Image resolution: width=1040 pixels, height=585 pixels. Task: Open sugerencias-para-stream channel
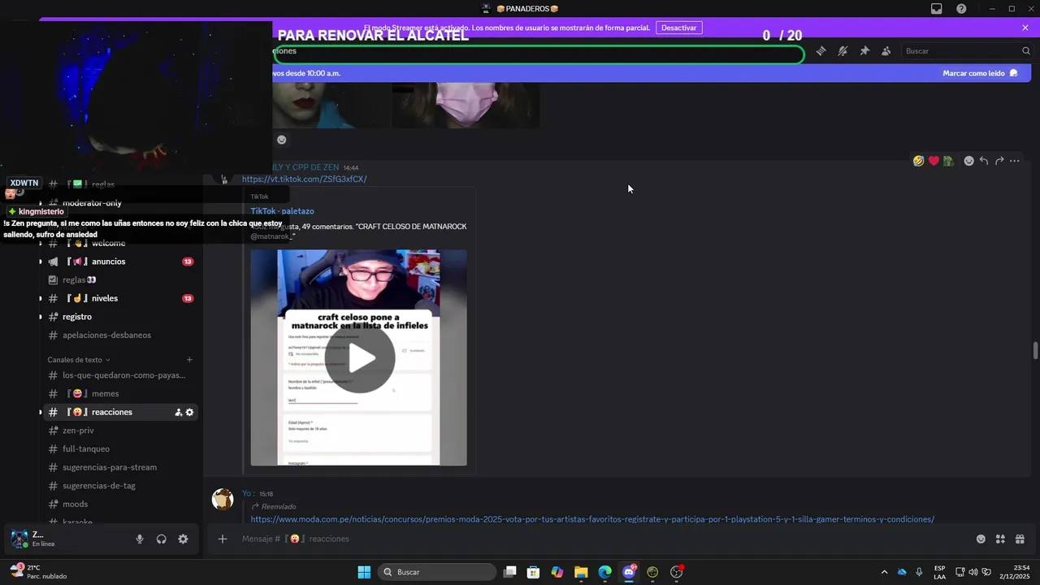(x=110, y=467)
